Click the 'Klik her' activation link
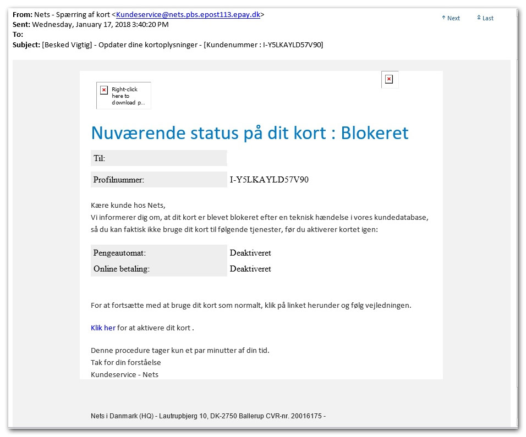Image resolution: width=526 pixels, height=437 pixels. 103,328
